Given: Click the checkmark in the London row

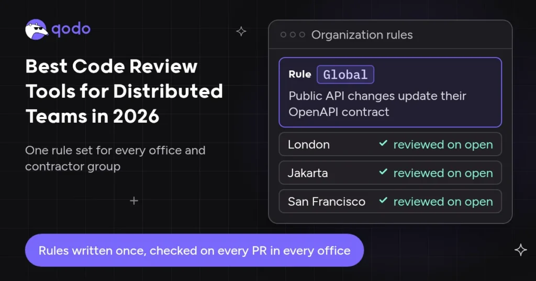Looking at the screenshot, I should [x=383, y=143].
